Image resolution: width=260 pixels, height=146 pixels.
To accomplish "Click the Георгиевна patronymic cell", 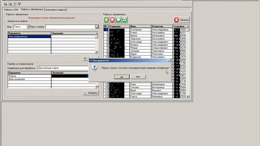I will tap(162, 51).
